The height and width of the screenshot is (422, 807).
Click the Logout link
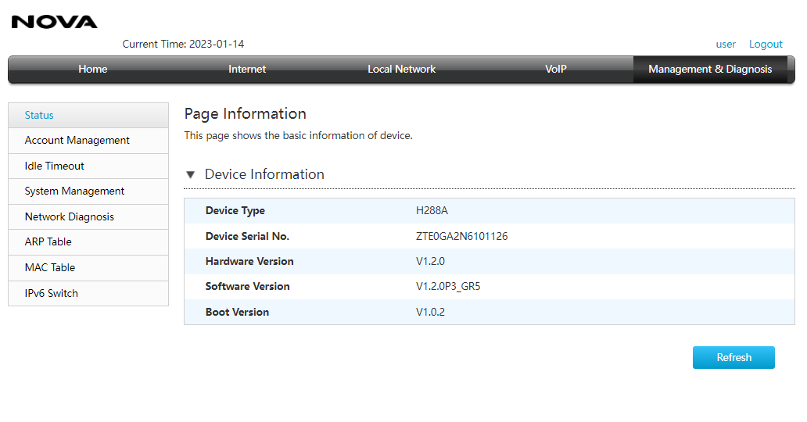[766, 45]
